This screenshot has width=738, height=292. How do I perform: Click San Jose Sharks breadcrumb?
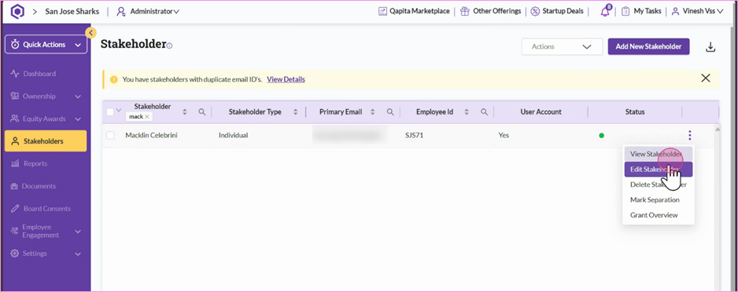coord(72,11)
